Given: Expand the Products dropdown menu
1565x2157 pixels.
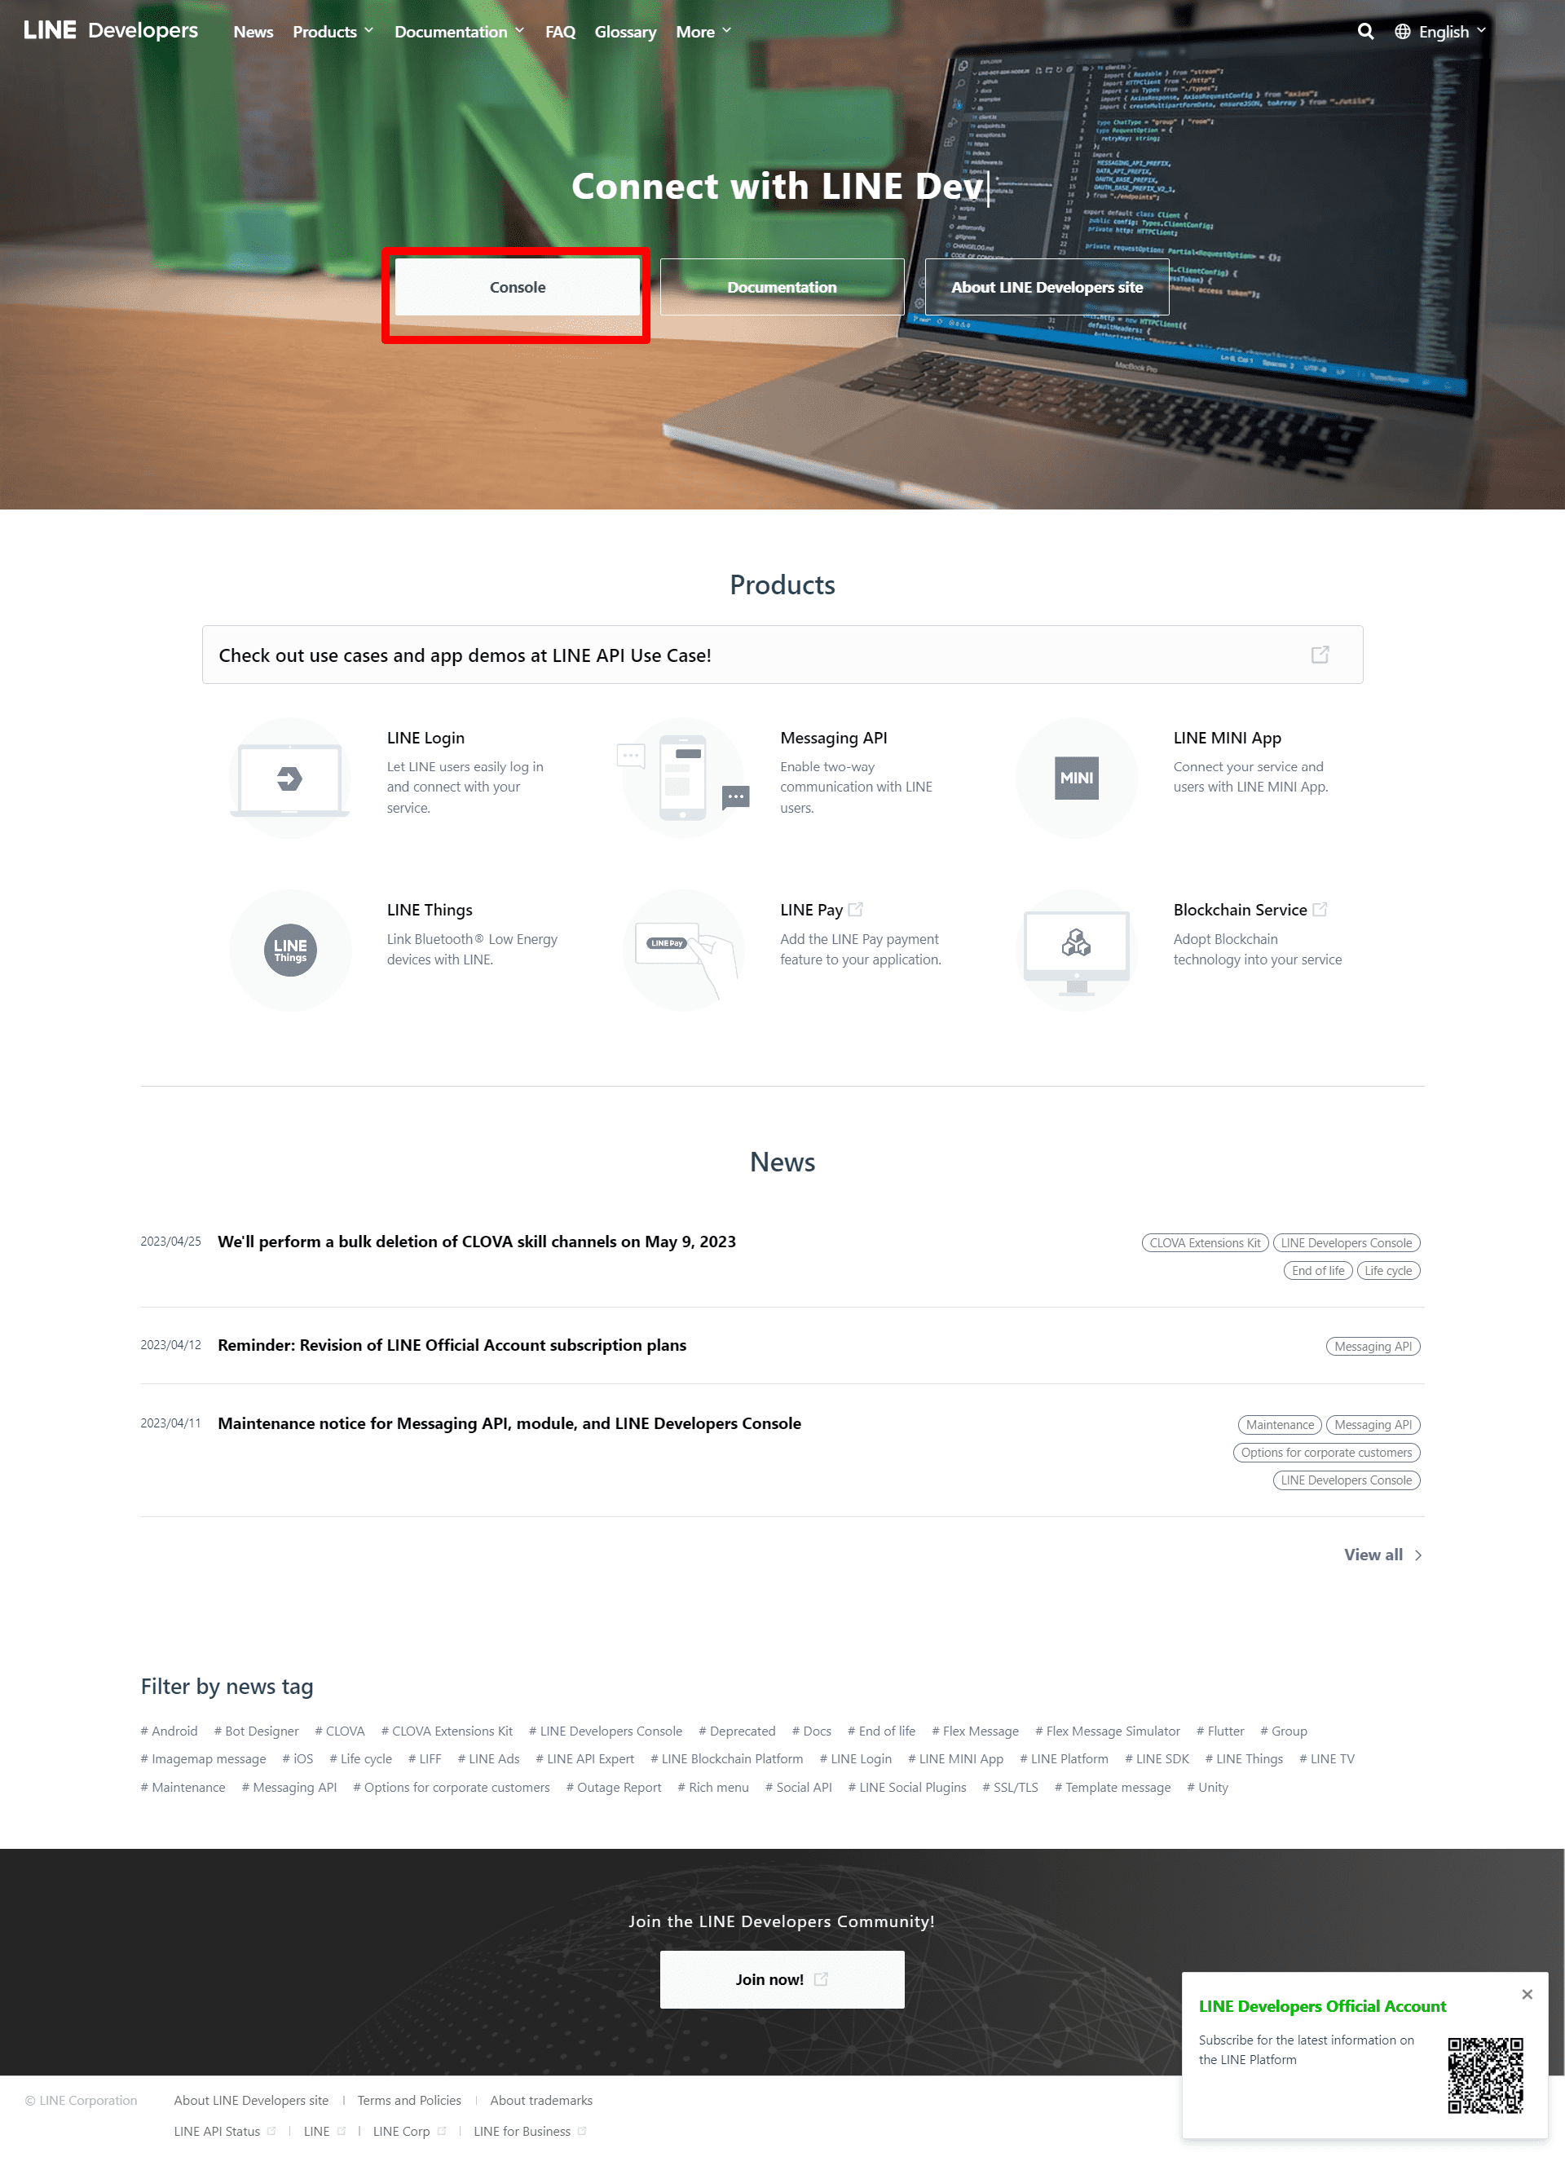Looking at the screenshot, I should point(330,30).
